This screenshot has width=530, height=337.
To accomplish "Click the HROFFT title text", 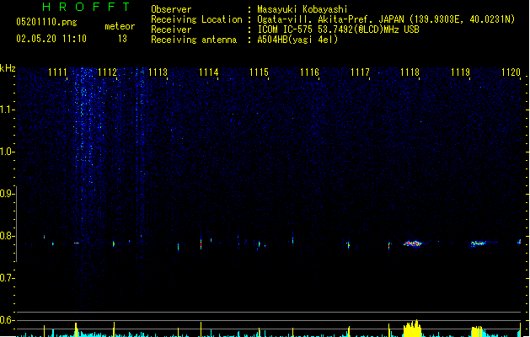I will coord(86,7).
